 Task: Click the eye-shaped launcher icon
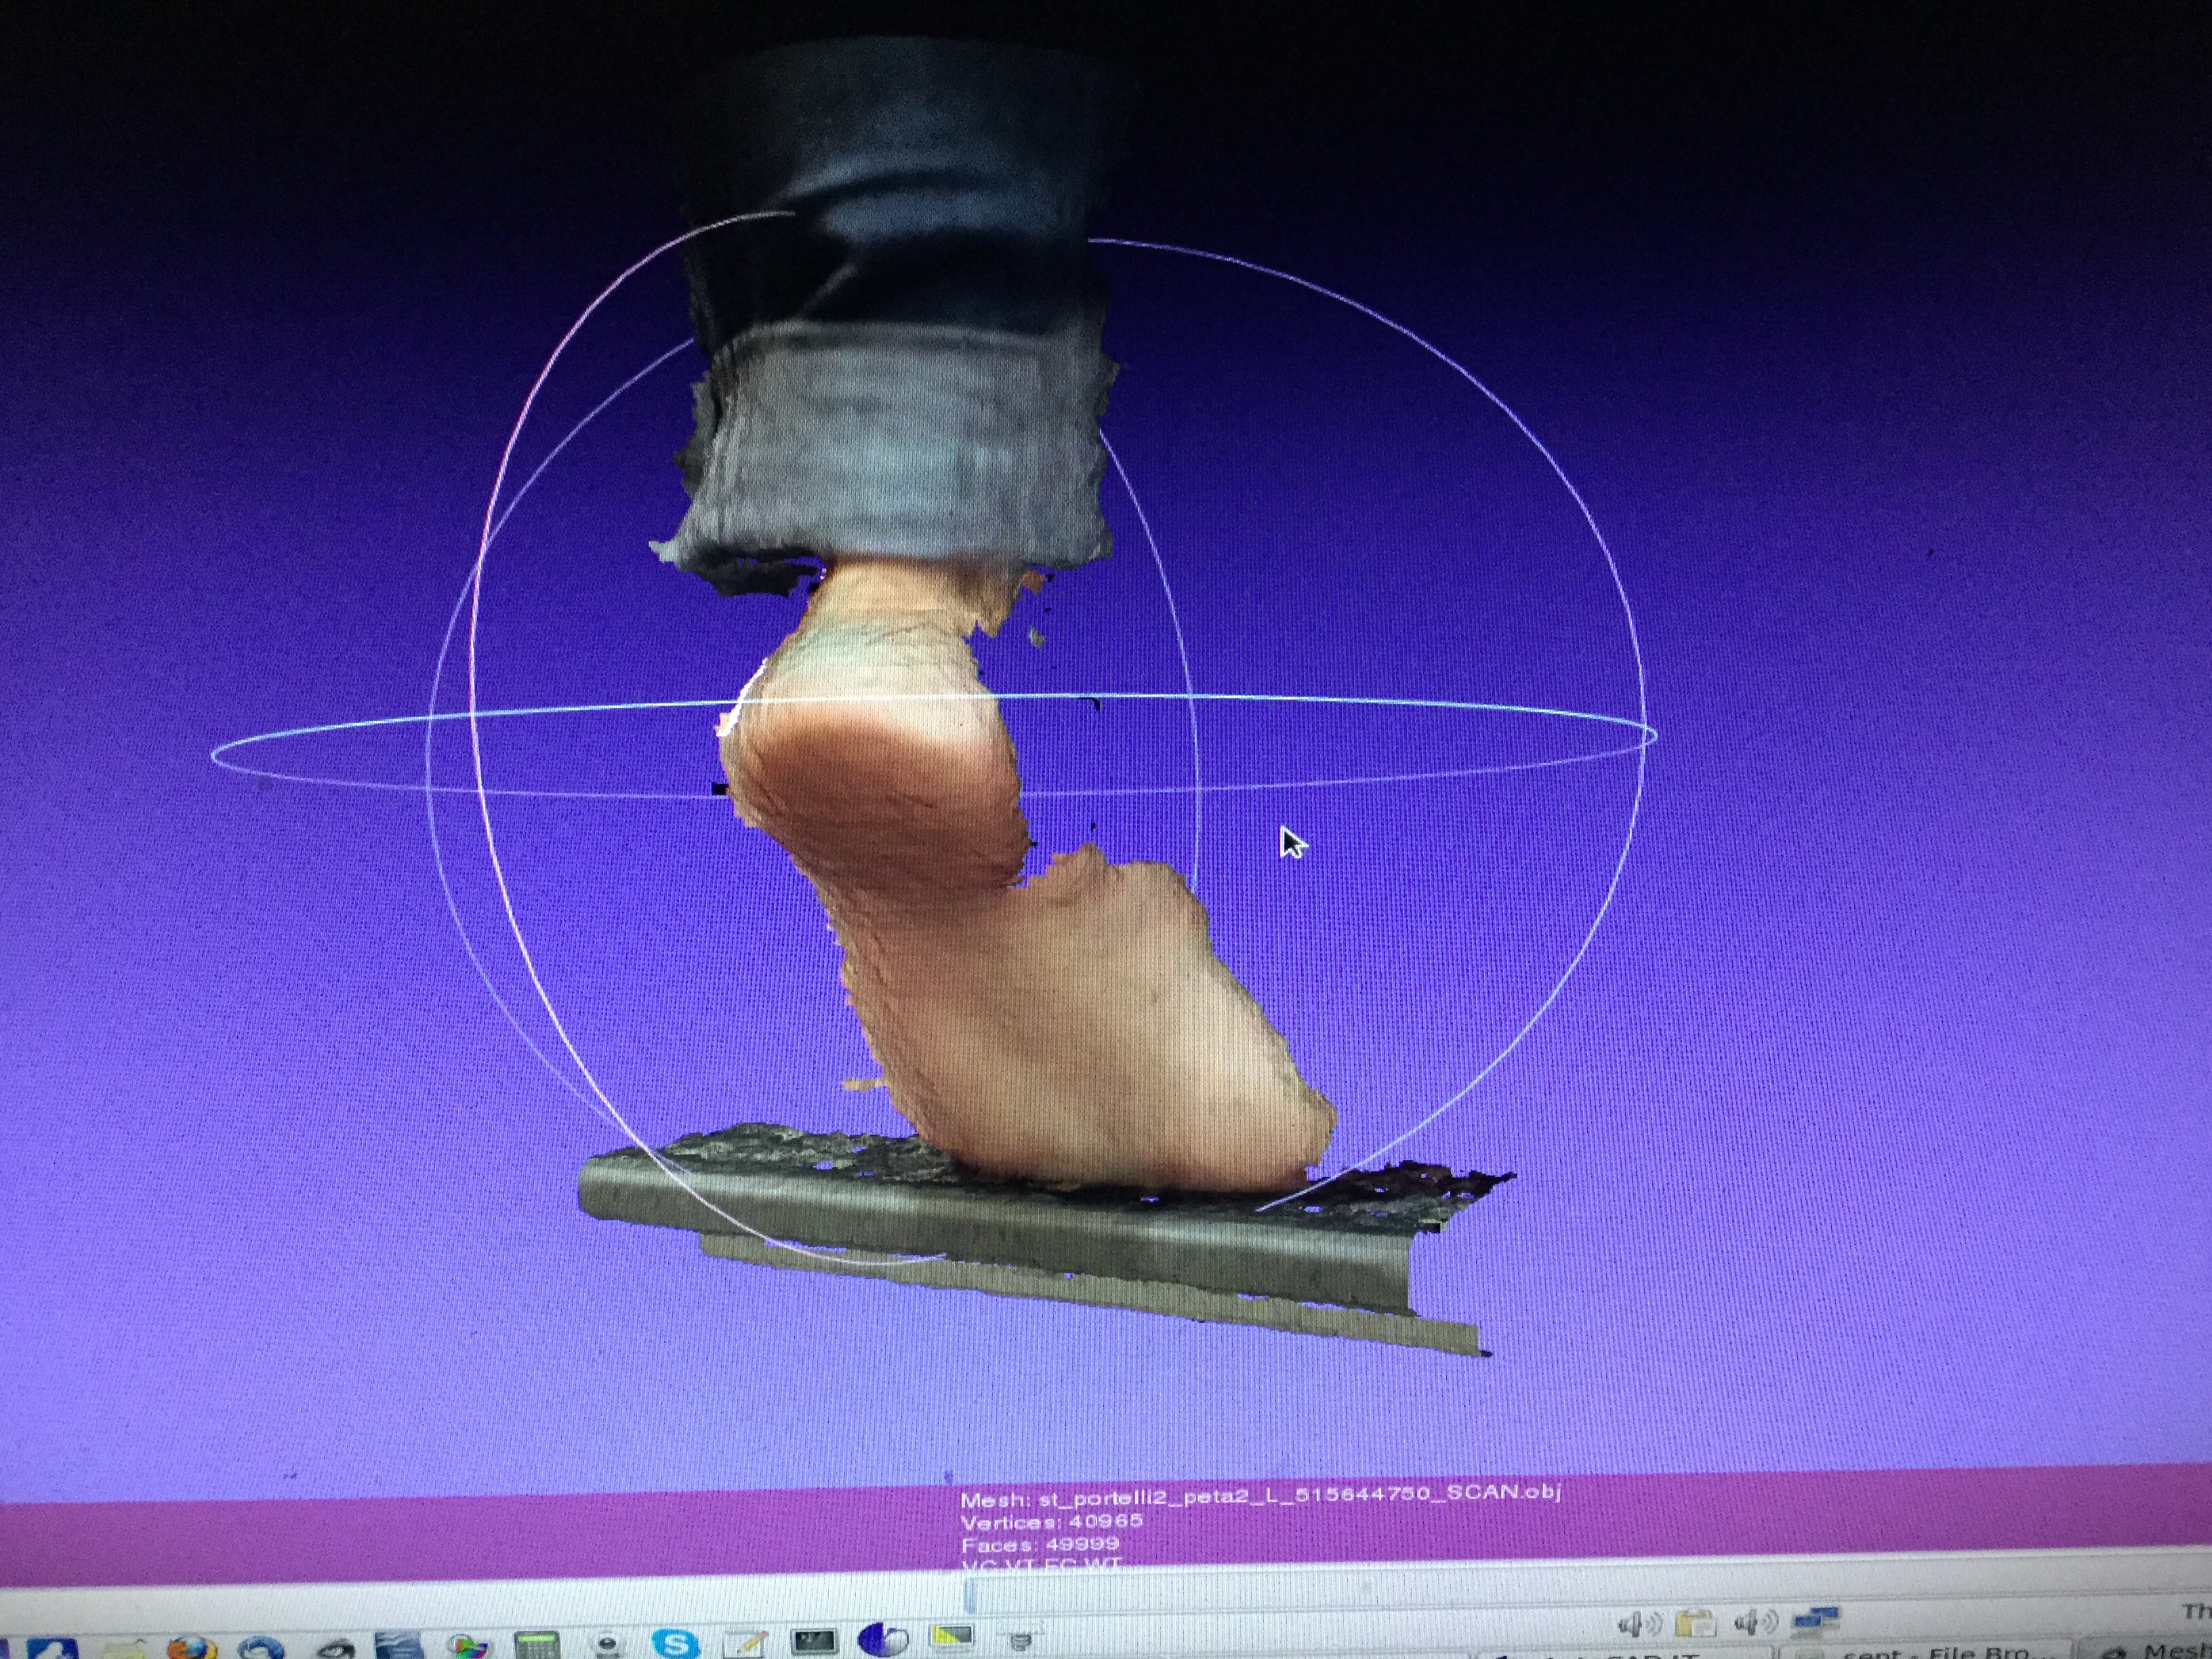(336, 1649)
